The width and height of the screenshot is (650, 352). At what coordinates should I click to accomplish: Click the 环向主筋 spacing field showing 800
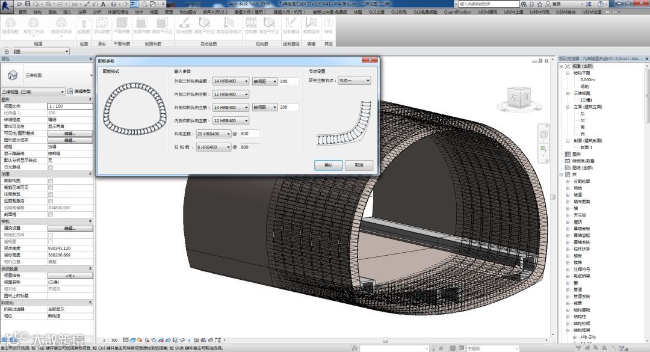(250, 134)
